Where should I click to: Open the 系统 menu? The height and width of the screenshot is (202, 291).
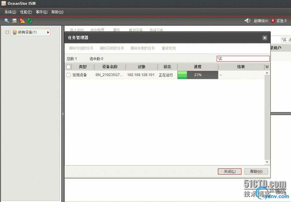pos(10,12)
